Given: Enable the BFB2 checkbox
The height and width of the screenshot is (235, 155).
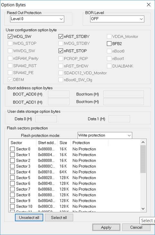Looking at the screenshot, I should pyautogui.click(x=109, y=44).
